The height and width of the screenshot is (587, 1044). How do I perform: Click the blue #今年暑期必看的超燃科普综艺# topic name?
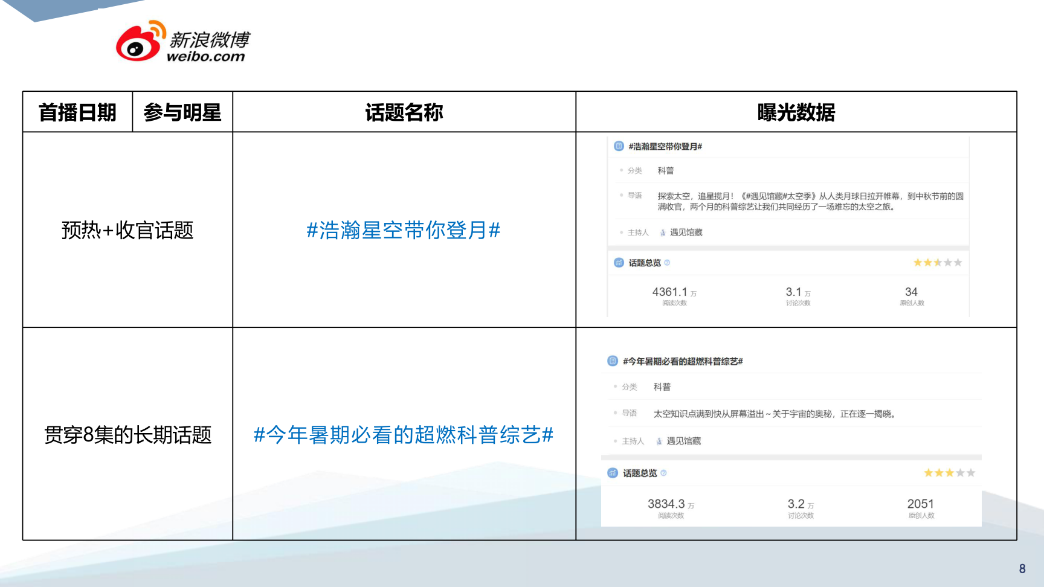[404, 435]
